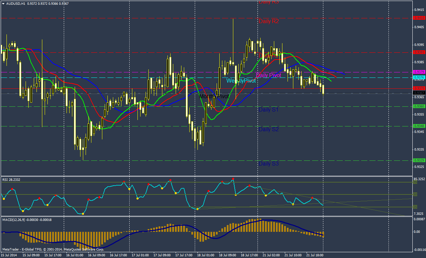The width and height of the screenshot is (426, 258).
Task: Open the dropdown arrow beside AUDUSD,H1
Action: 3,4
